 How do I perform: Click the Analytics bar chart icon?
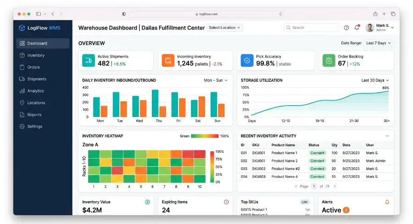(x=22, y=91)
